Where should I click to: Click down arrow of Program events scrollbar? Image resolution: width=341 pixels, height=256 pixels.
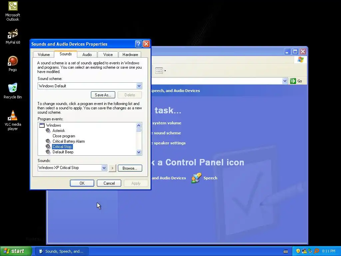coord(139,152)
